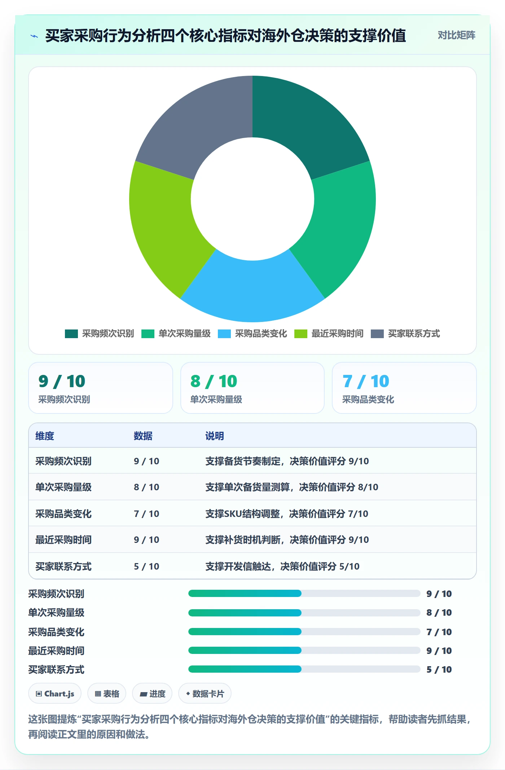The width and height of the screenshot is (505, 770).
Task: Click the 维度 column header
Action: [x=45, y=436]
